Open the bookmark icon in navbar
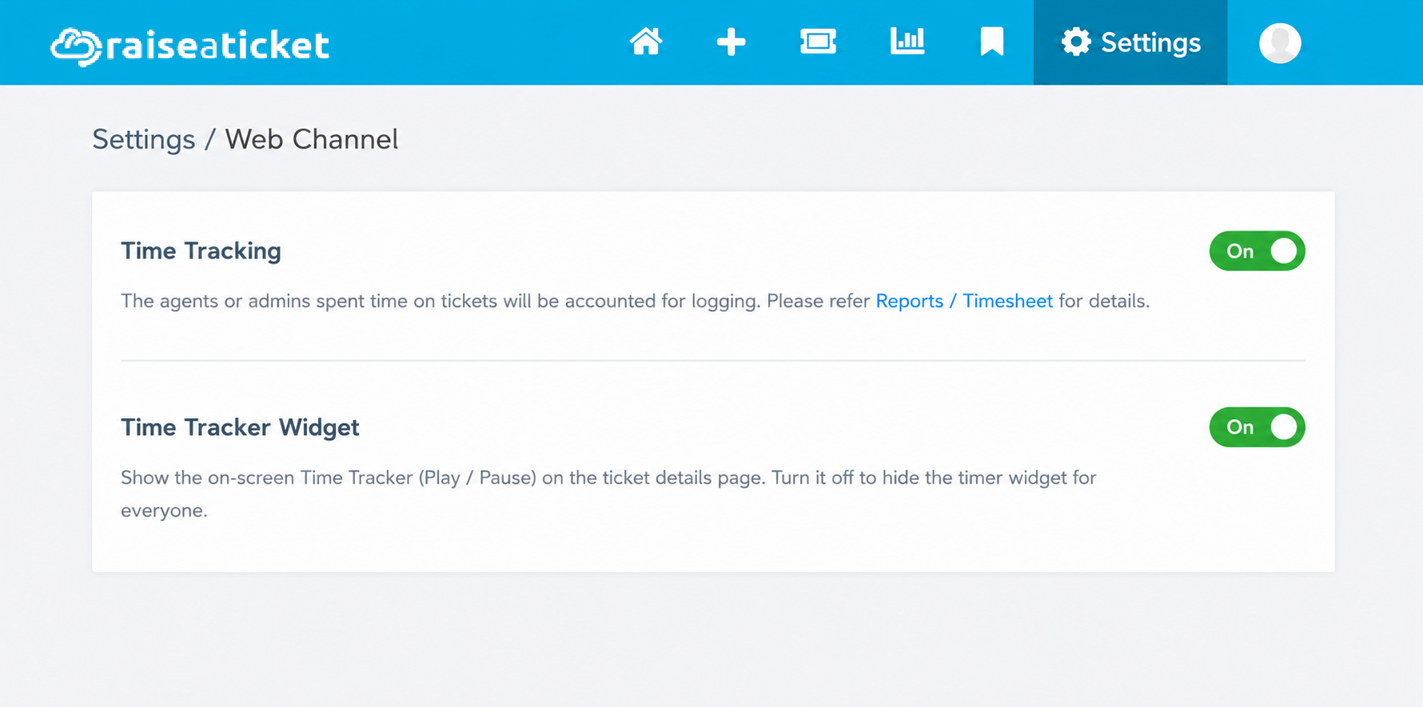Screen dimensions: 1423x707 point(991,42)
